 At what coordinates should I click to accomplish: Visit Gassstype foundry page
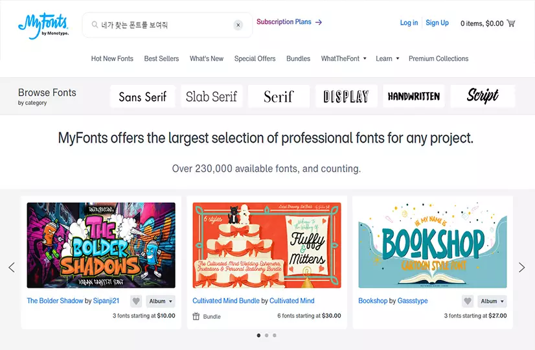413,301
